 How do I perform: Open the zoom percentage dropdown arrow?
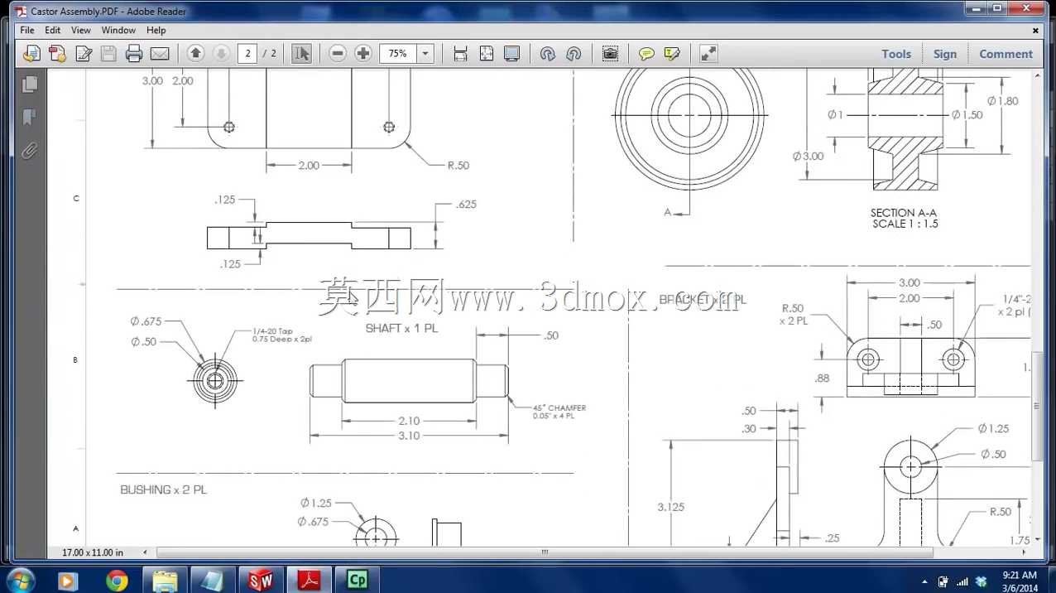425,53
